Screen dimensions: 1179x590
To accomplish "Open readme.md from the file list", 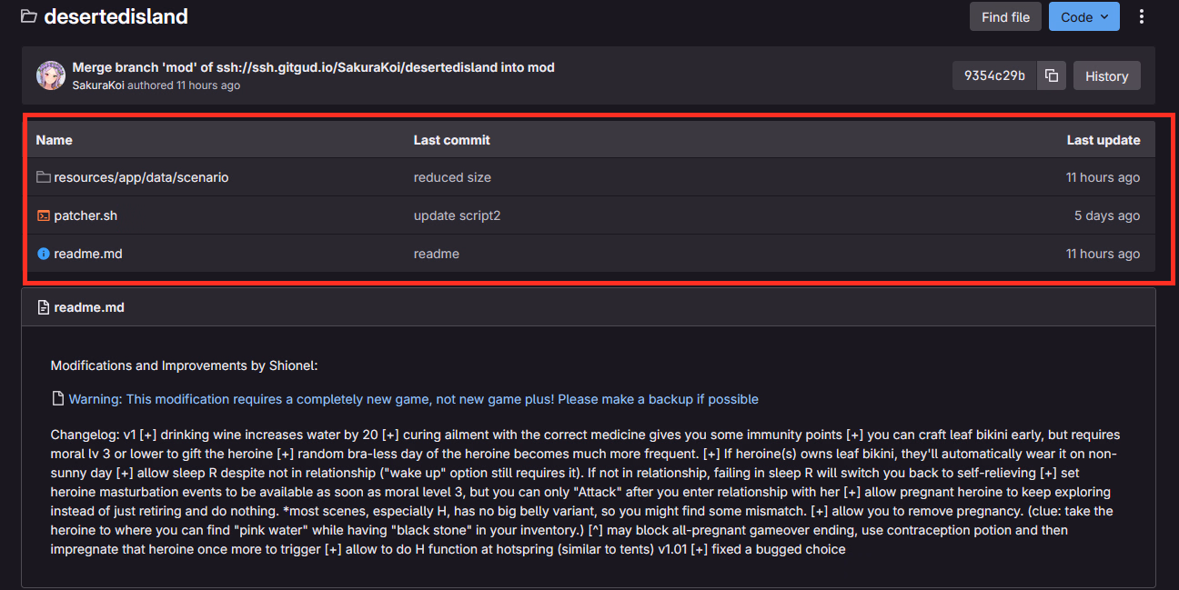I will tap(87, 254).
